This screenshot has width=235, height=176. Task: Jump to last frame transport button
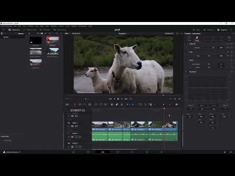coord(126,99)
